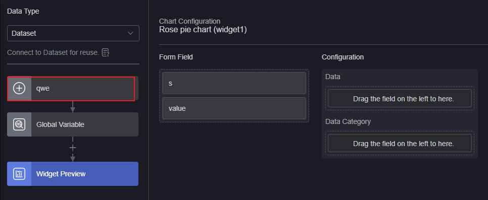This screenshot has width=488, height=200.
Task: Select the s form field
Action: point(234,83)
